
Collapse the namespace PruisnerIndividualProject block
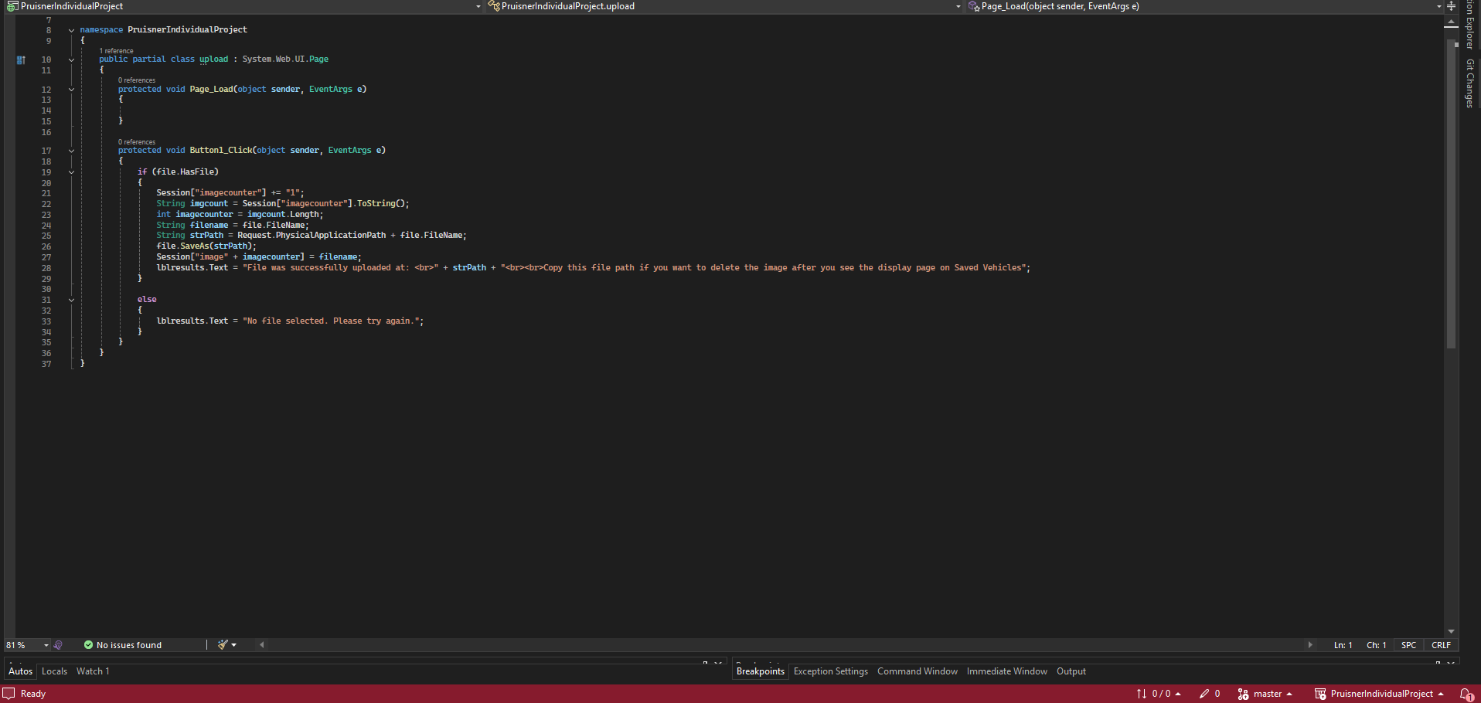[72, 30]
